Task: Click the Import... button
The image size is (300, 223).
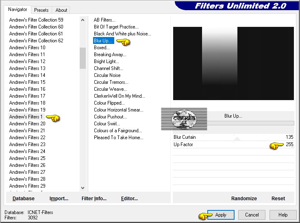Action: click(x=59, y=199)
